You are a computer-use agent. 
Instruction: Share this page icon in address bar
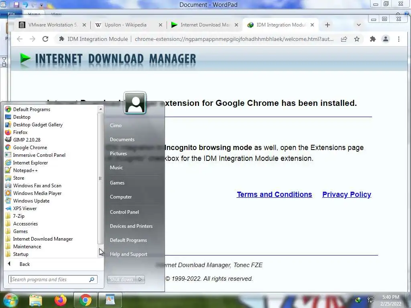coord(344,39)
